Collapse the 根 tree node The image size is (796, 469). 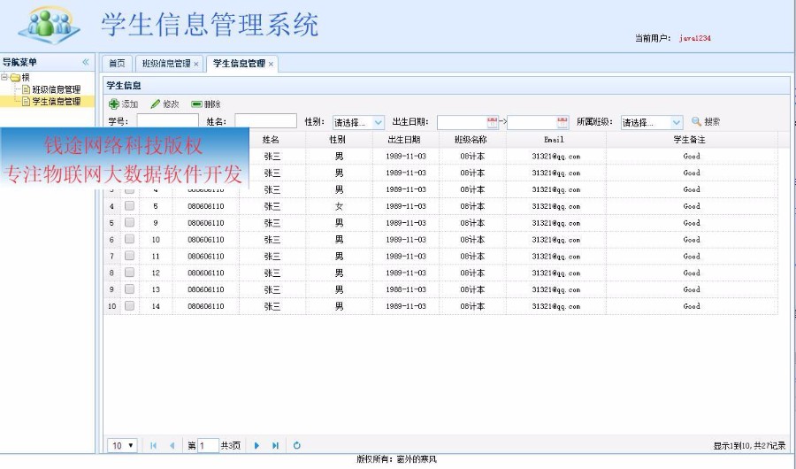4,77
